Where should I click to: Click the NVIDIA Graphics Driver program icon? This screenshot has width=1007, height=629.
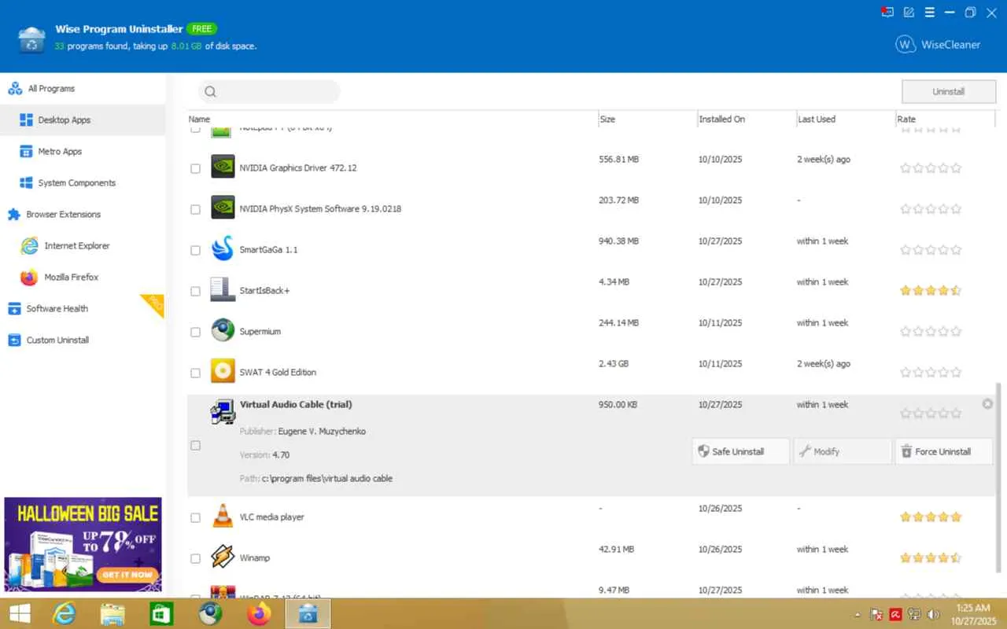(x=223, y=167)
